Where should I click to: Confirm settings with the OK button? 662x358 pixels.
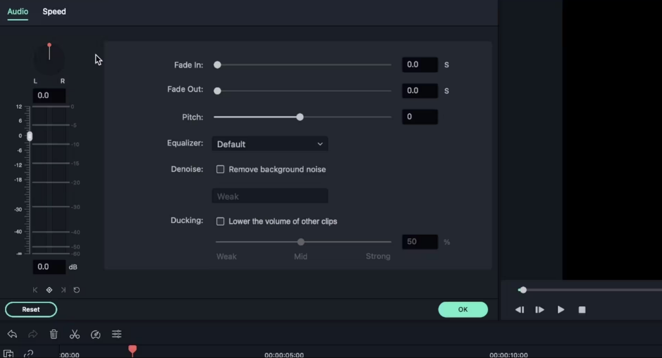pyautogui.click(x=462, y=309)
